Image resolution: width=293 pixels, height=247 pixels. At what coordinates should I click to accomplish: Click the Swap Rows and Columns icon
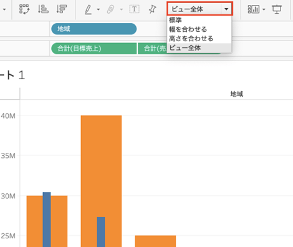tap(24, 9)
